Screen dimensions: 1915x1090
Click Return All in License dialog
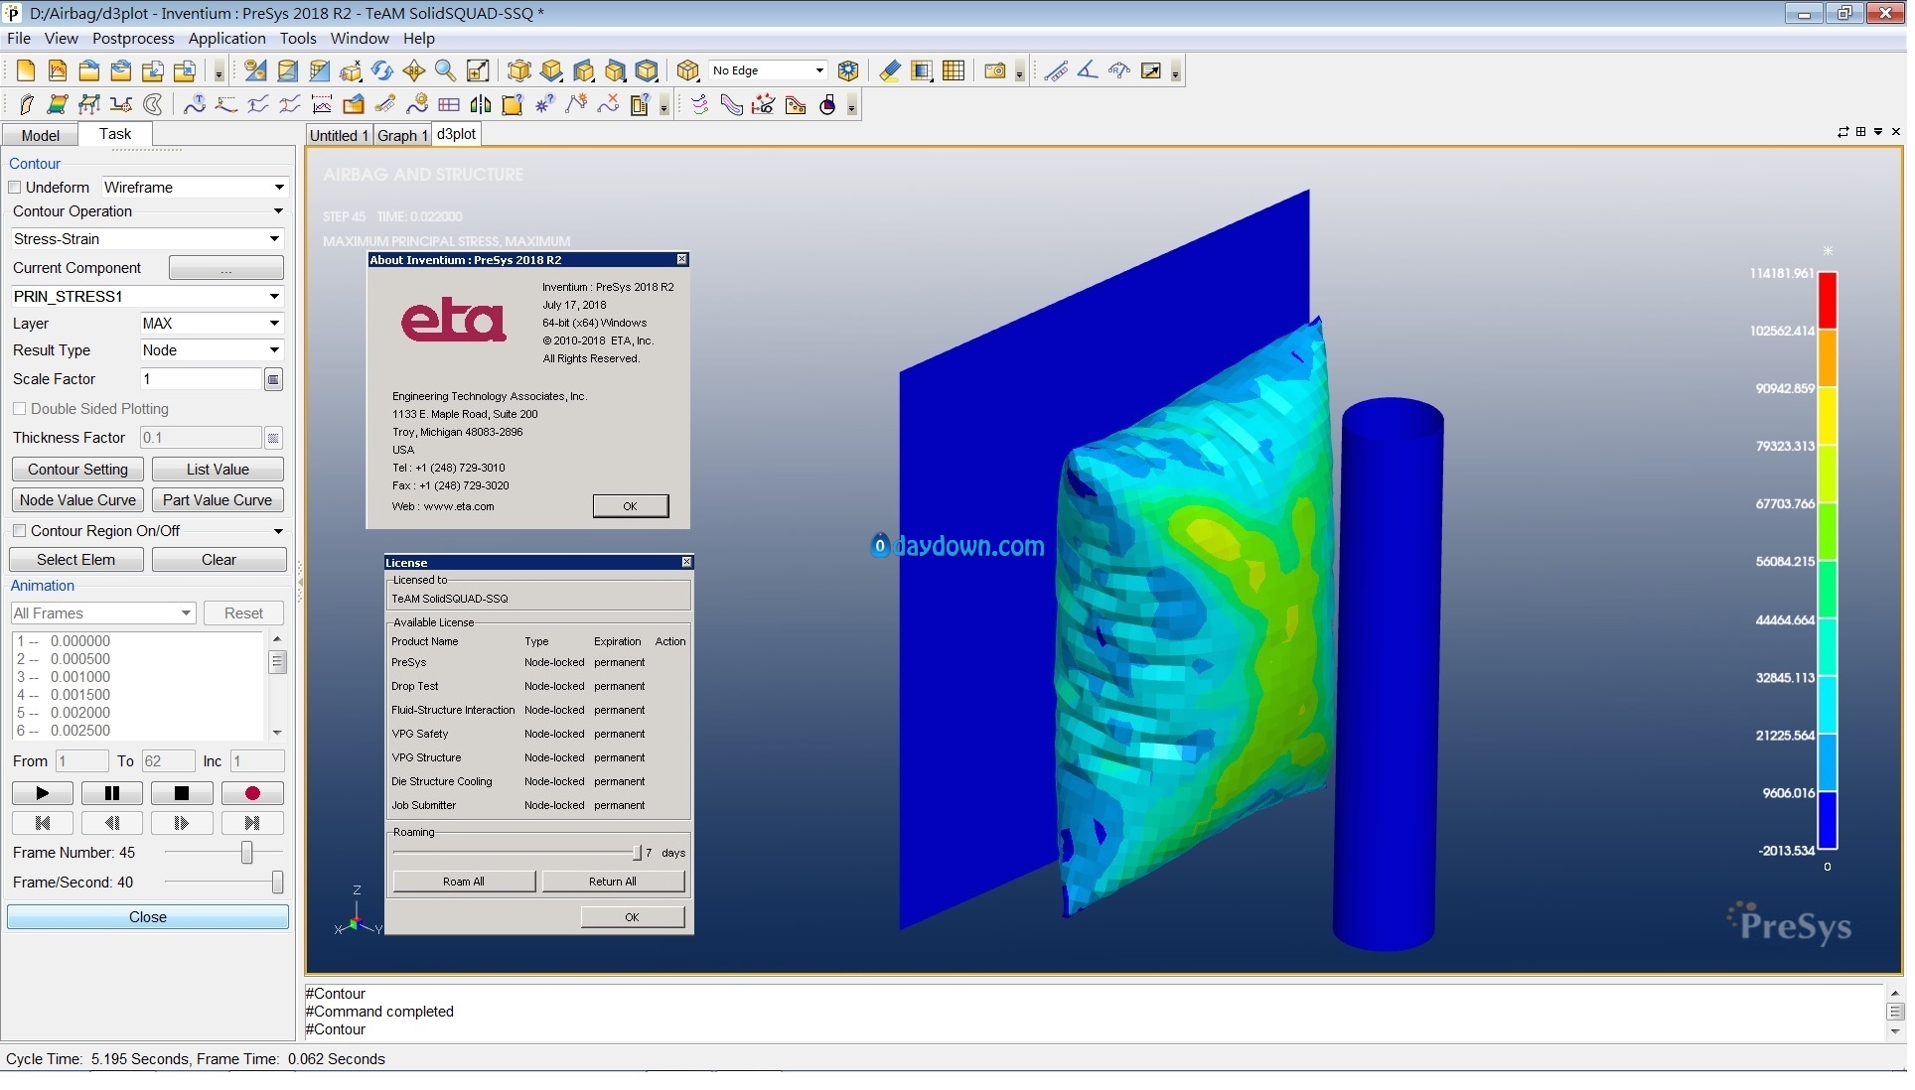pos(613,882)
